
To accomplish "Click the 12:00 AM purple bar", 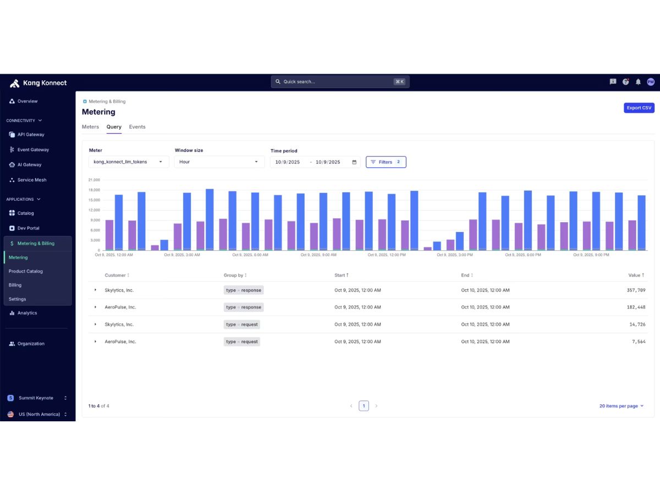I will [109, 235].
